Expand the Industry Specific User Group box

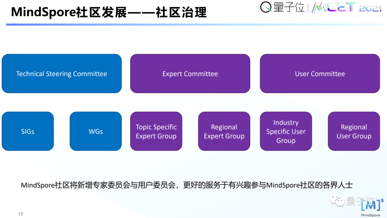[x=286, y=131]
